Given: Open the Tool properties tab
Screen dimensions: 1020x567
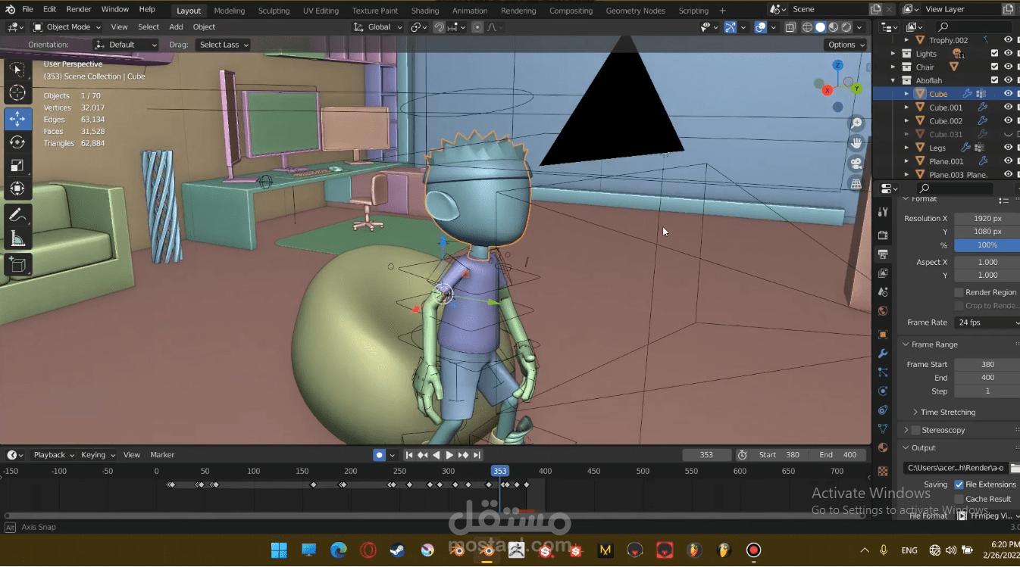Looking at the screenshot, I should 883,212.
